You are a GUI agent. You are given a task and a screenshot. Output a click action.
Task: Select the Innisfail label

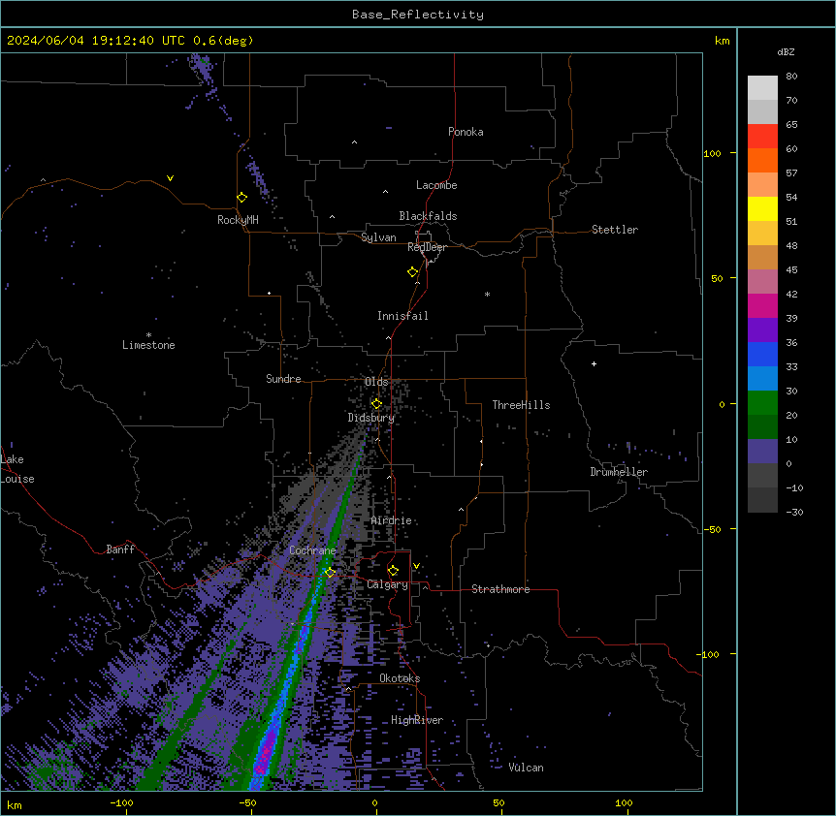[x=402, y=316]
